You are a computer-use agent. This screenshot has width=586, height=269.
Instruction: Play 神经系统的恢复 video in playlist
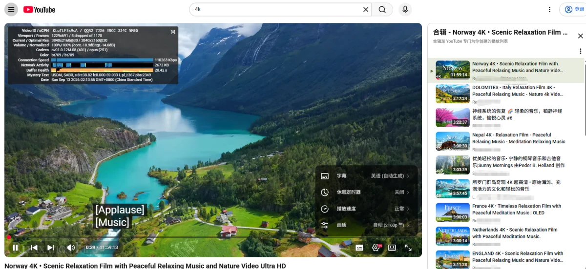pyautogui.click(x=517, y=115)
